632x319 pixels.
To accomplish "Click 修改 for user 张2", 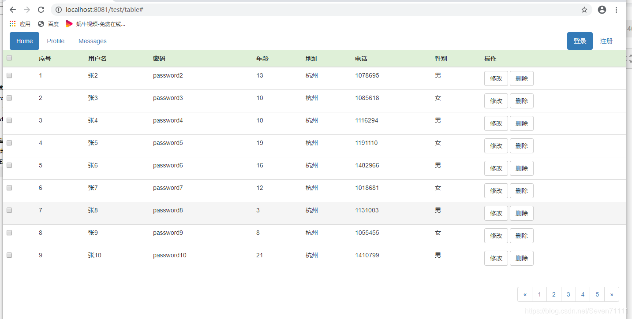I will pos(496,78).
